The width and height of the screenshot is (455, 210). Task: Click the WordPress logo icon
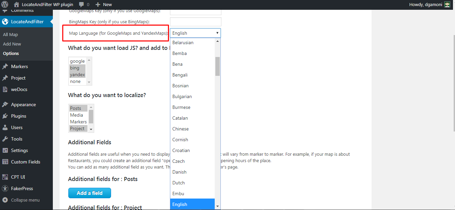(x=5, y=5)
